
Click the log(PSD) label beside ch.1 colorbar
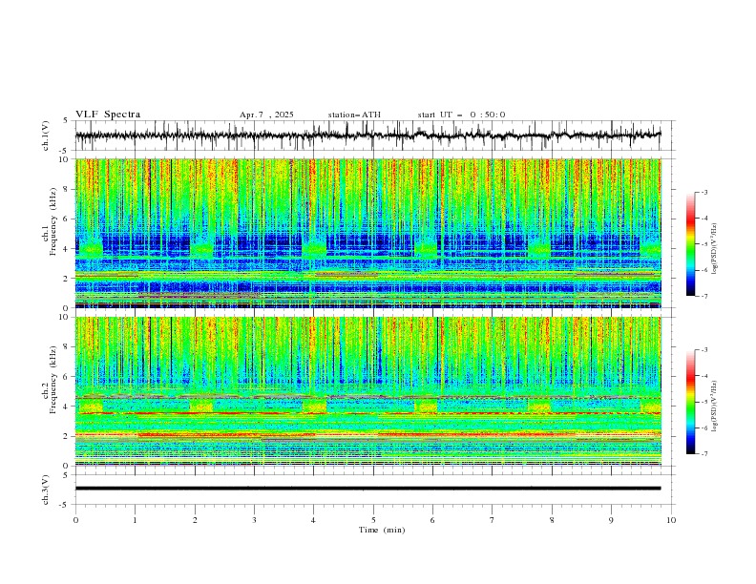[x=714, y=248]
